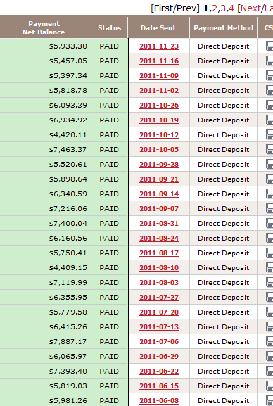Open the 2011-09-07 payment link
Viewport: 273px width, 406px height.
pyautogui.click(x=159, y=208)
